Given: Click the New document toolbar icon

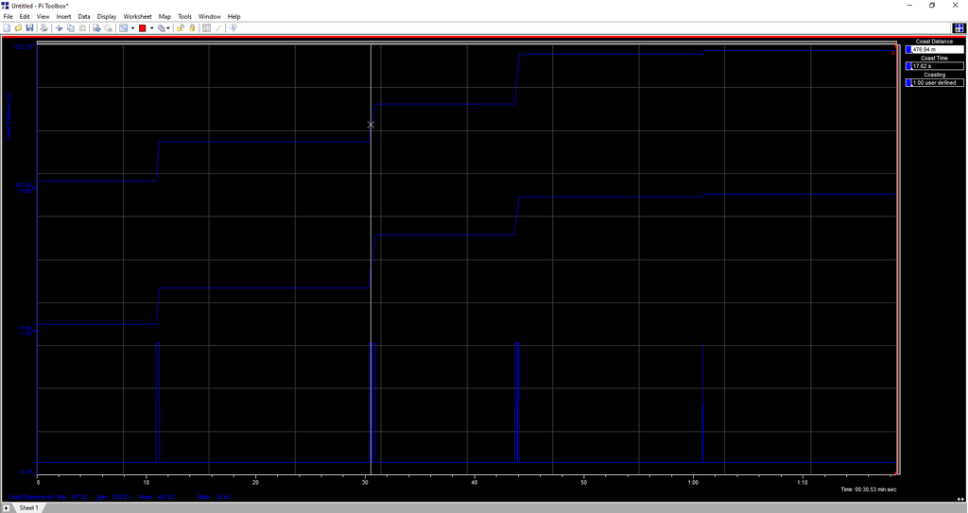Looking at the screenshot, I should 7,27.
